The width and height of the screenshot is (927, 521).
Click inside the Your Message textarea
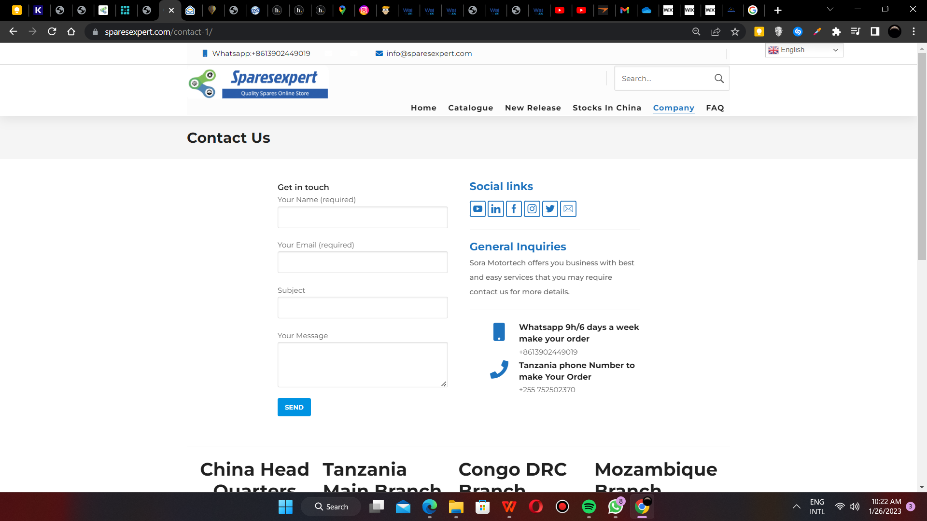363,365
